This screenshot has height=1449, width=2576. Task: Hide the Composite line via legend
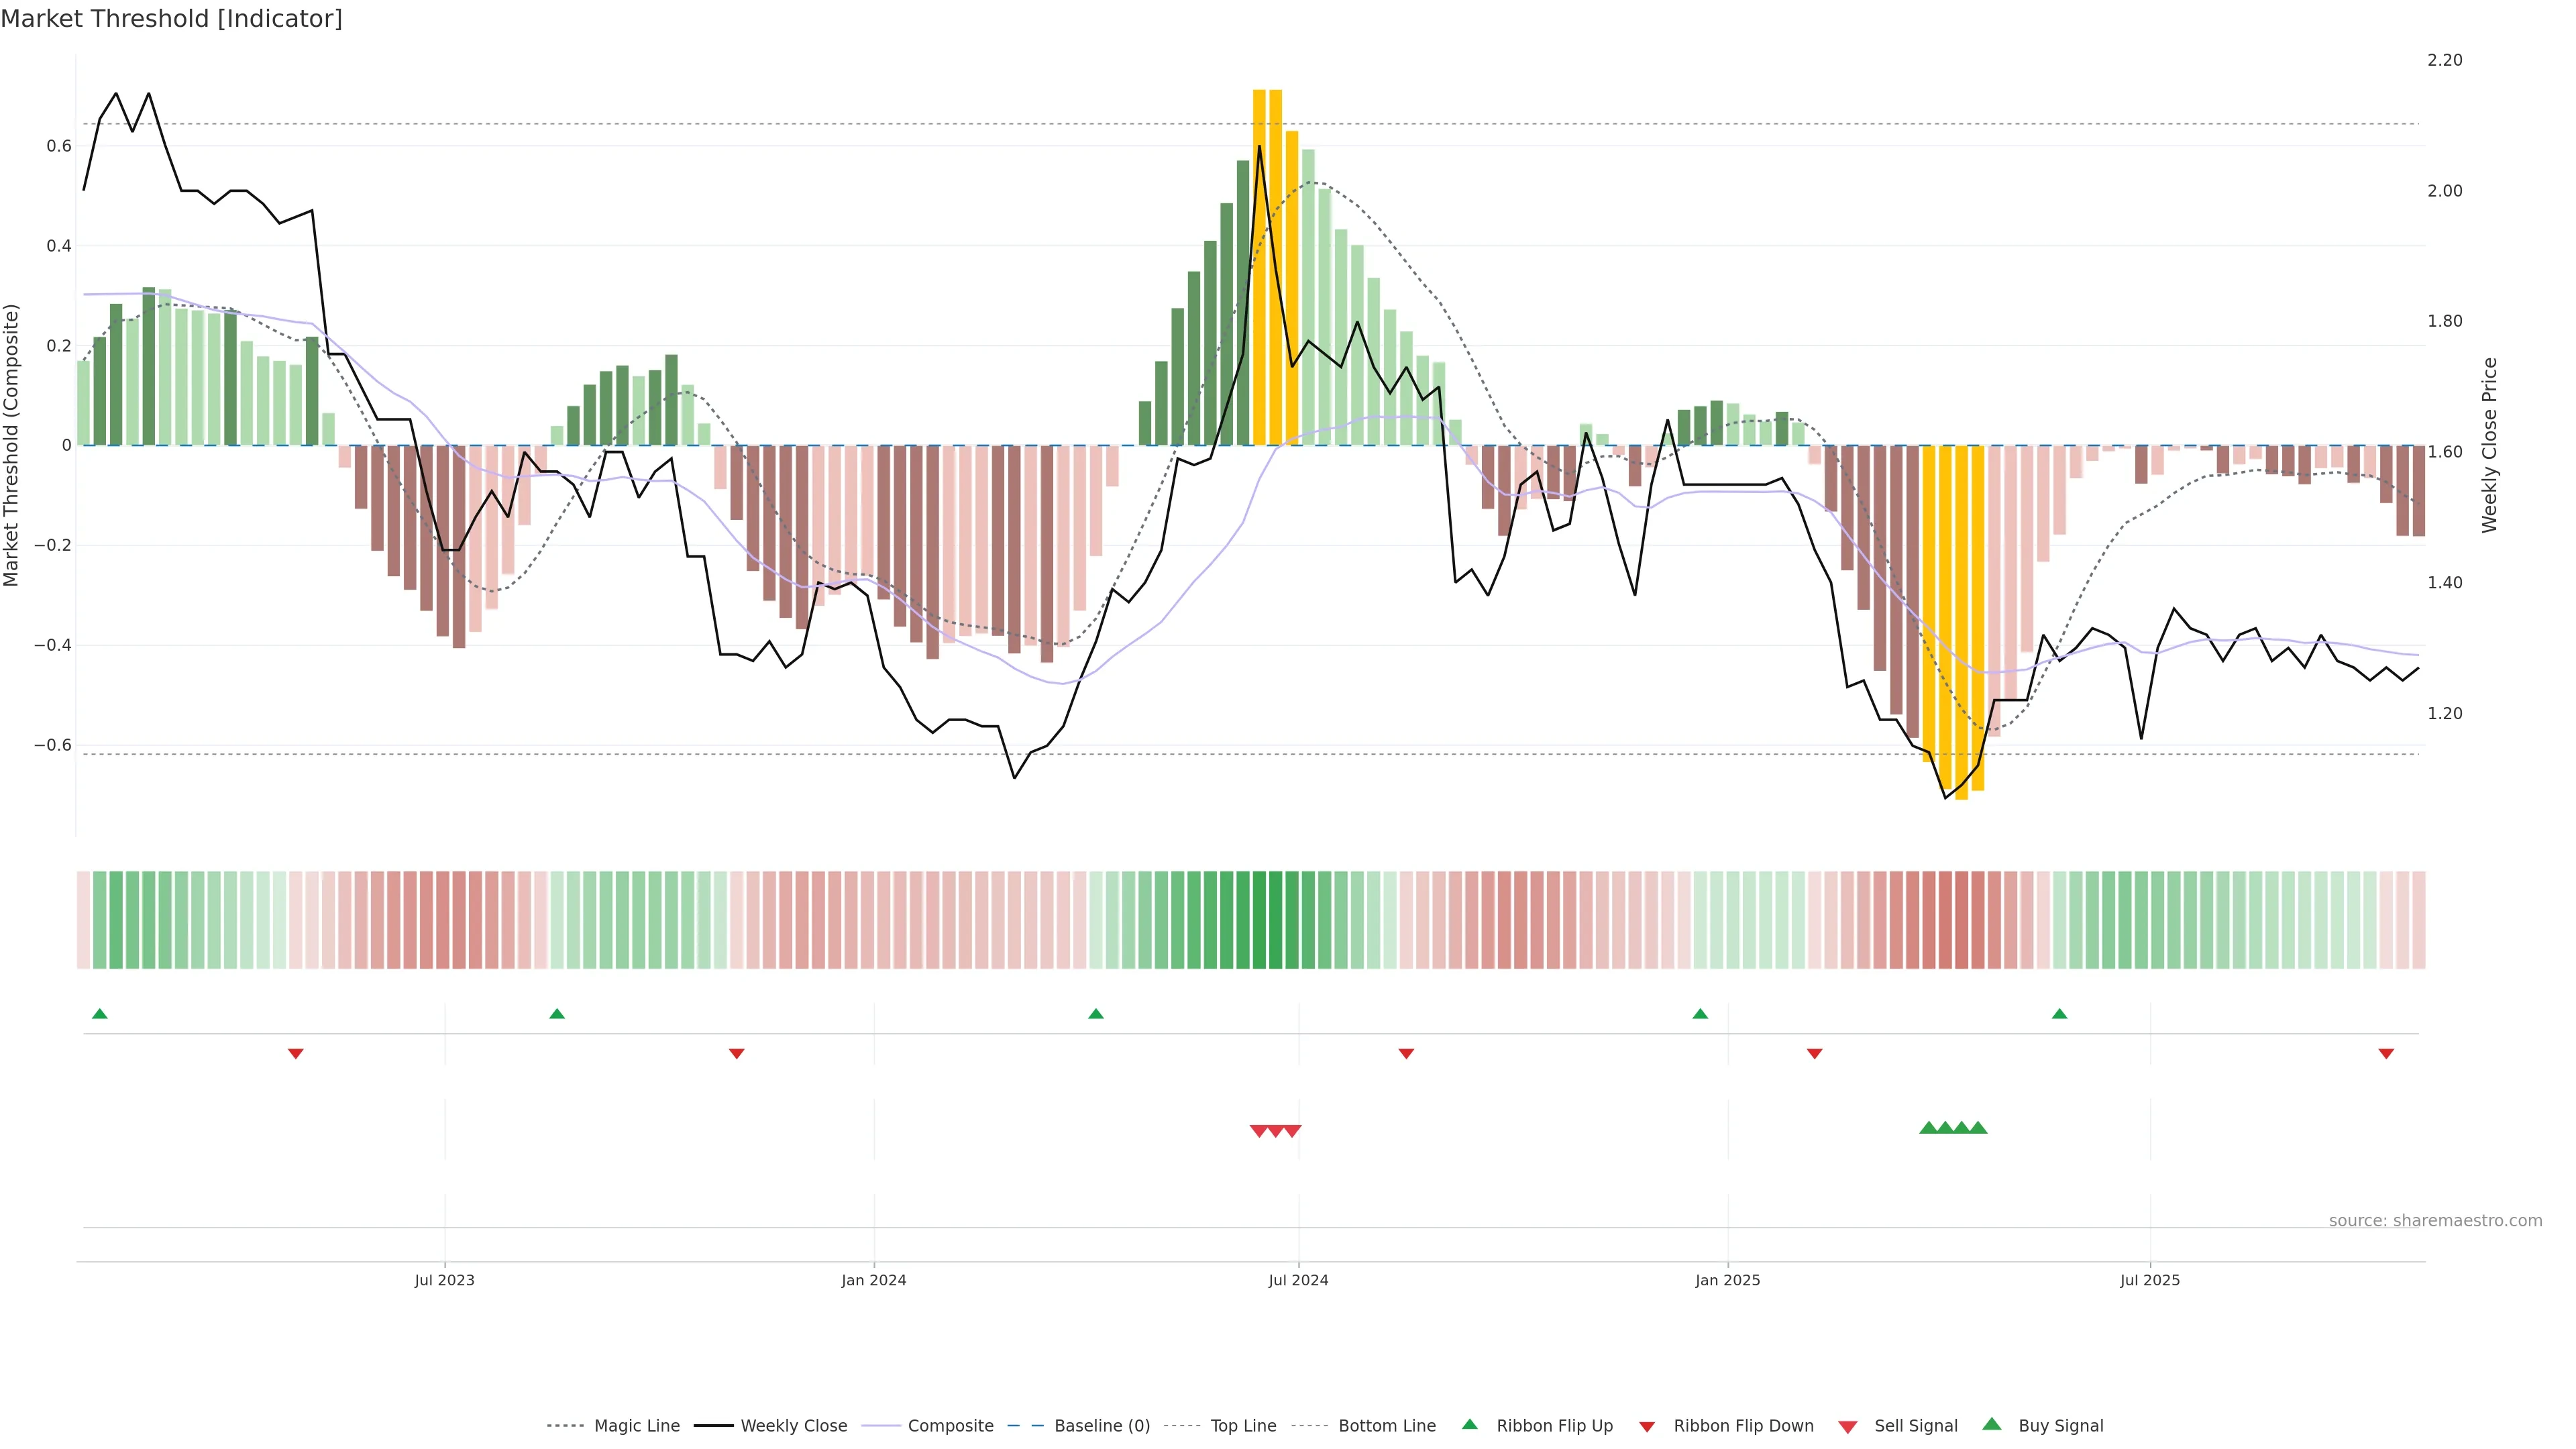pos(950,1426)
